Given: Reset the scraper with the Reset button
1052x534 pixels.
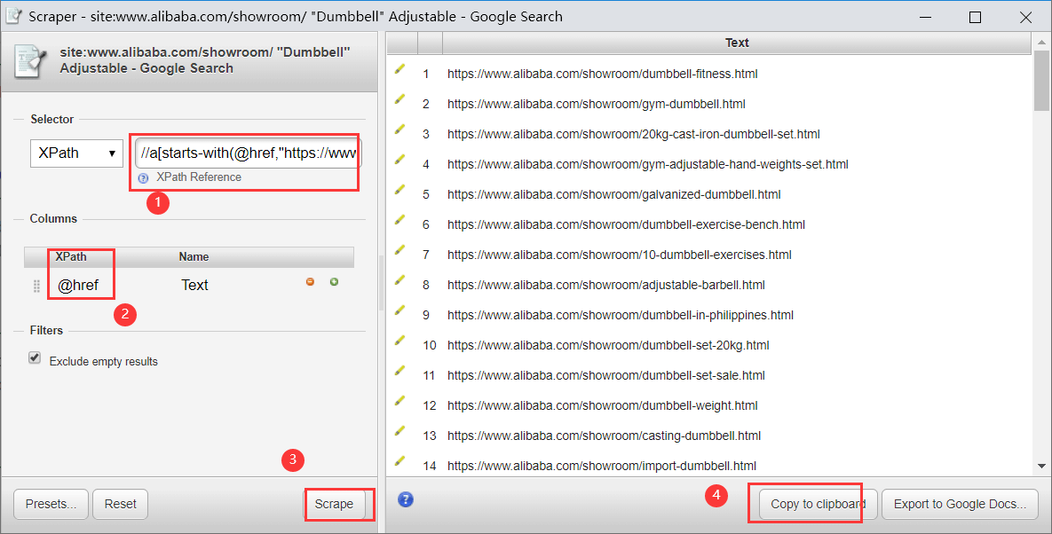Looking at the screenshot, I should [120, 504].
